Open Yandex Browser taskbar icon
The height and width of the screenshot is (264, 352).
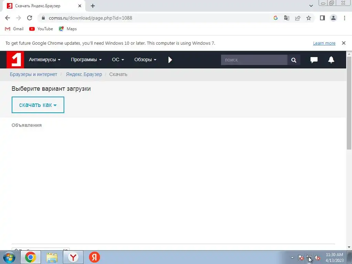73,257
